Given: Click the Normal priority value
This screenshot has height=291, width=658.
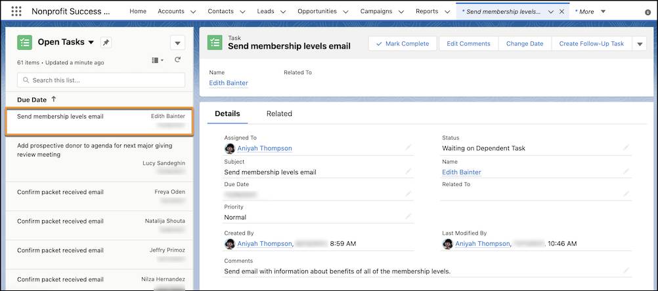Looking at the screenshot, I should tap(235, 218).
